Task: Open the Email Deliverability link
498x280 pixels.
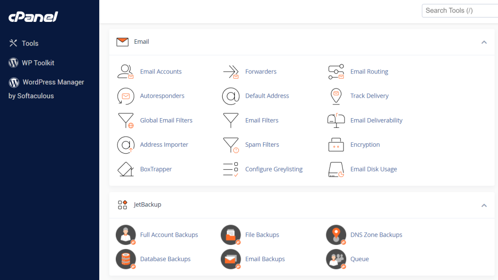Action: pos(376,121)
